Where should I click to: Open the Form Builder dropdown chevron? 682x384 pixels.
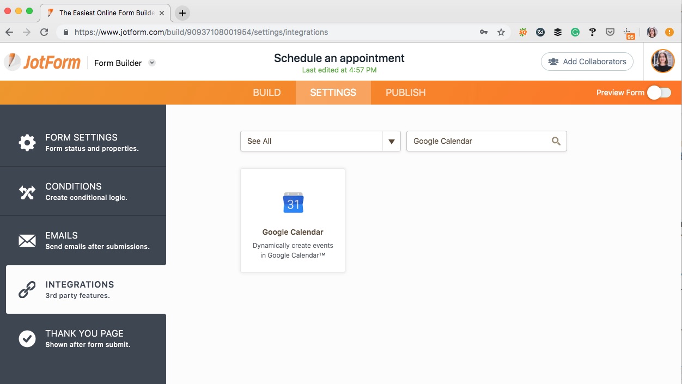tap(152, 63)
